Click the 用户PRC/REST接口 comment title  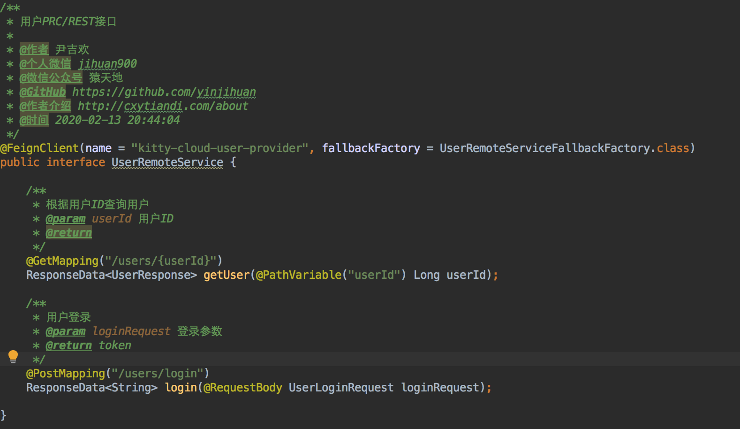pyautogui.click(x=68, y=22)
